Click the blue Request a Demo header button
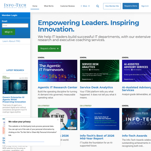 (131, 6)
